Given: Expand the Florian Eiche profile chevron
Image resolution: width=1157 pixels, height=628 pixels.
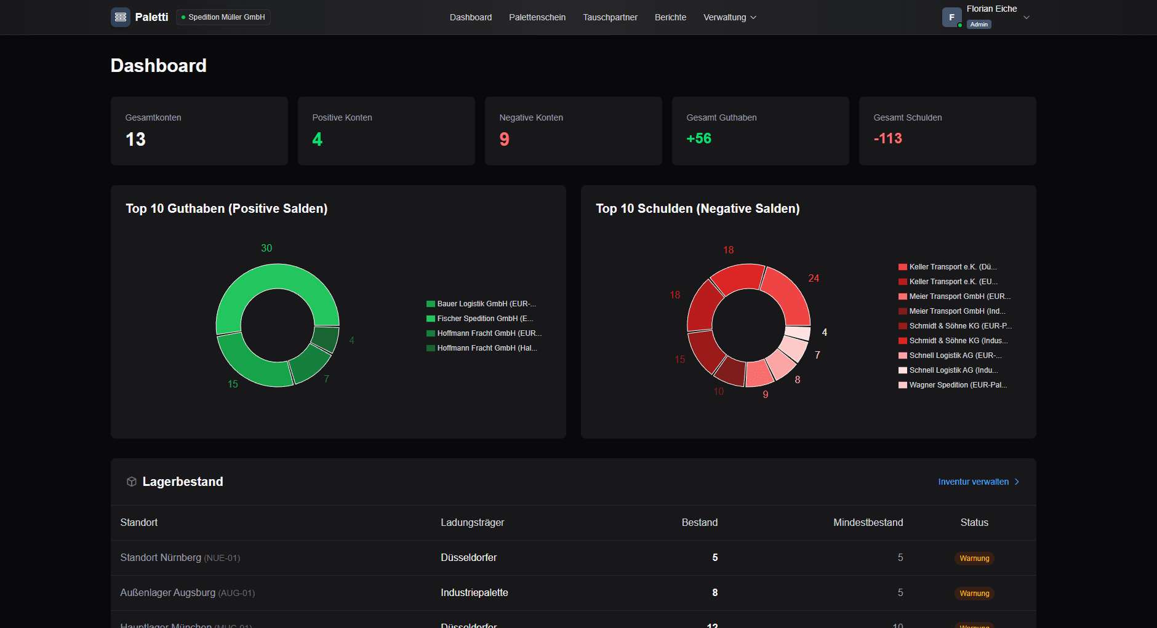Looking at the screenshot, I should coord(1026,17).
